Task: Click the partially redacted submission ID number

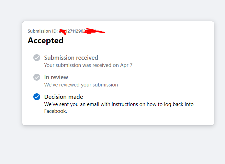Action: point(75,31)
